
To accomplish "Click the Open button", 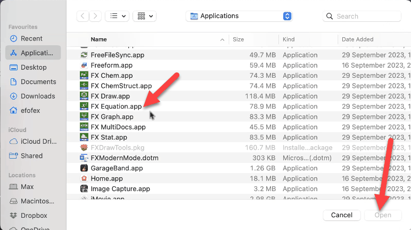I will 383,215.
